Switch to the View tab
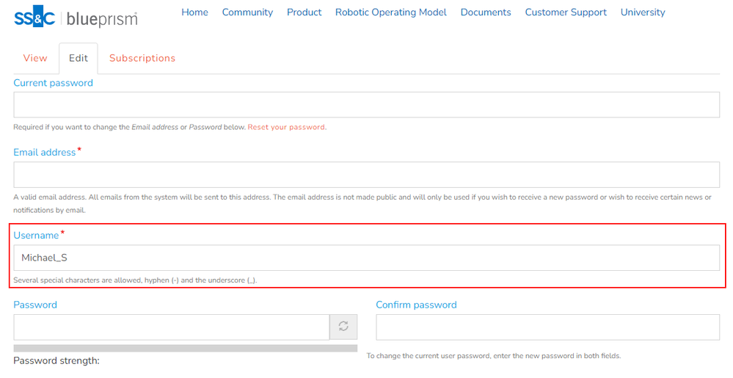This screenshot has width=733, height=378. point(35,58)
